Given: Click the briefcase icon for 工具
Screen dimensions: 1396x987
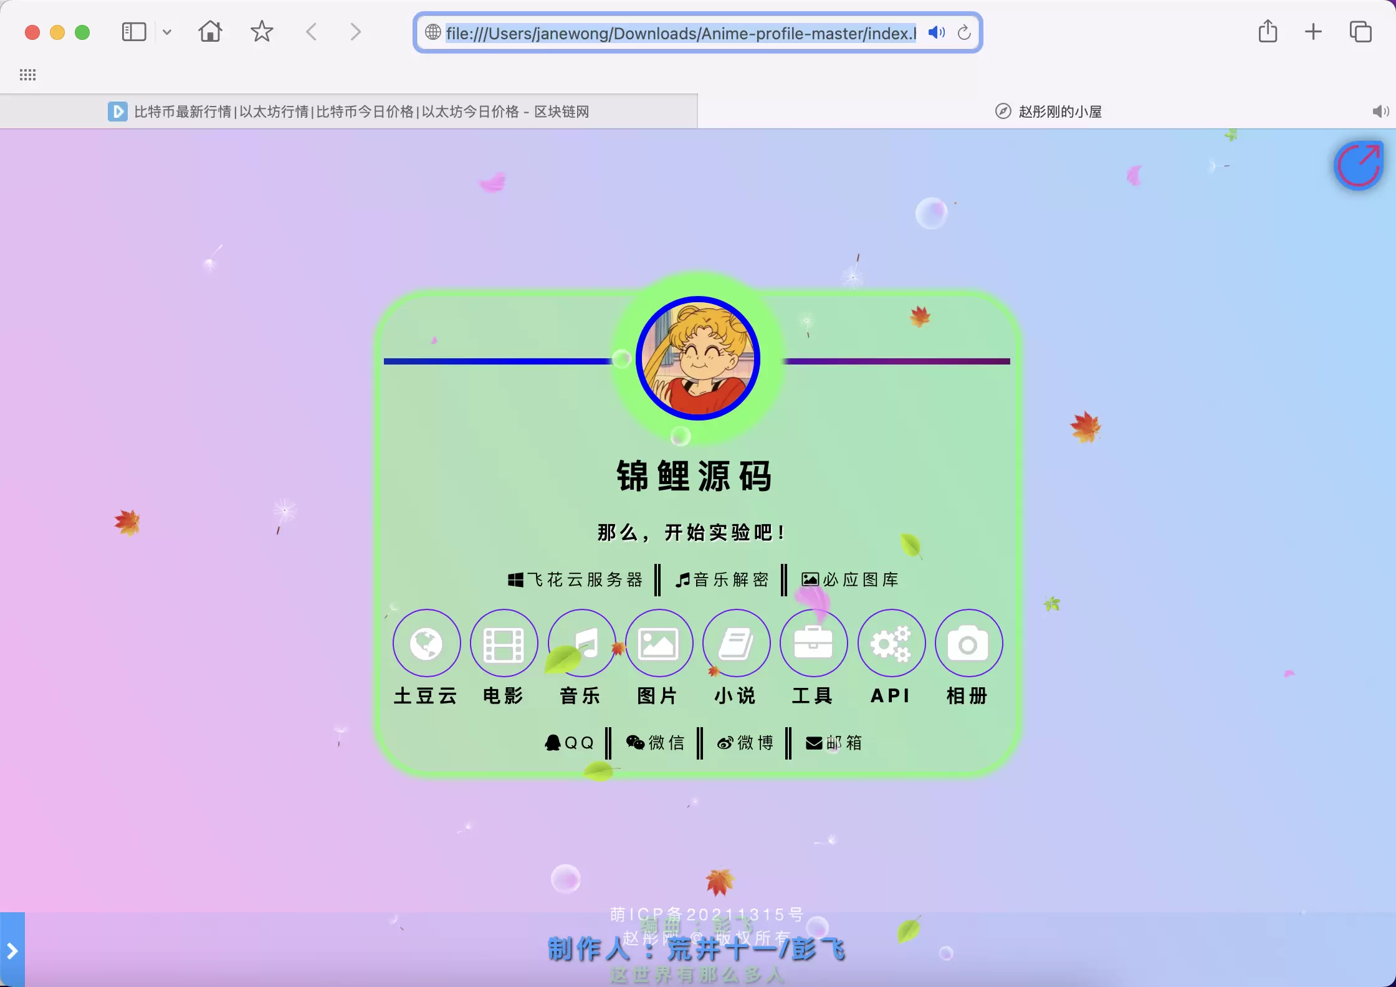Looking at the screenshot, I should 813,643.
